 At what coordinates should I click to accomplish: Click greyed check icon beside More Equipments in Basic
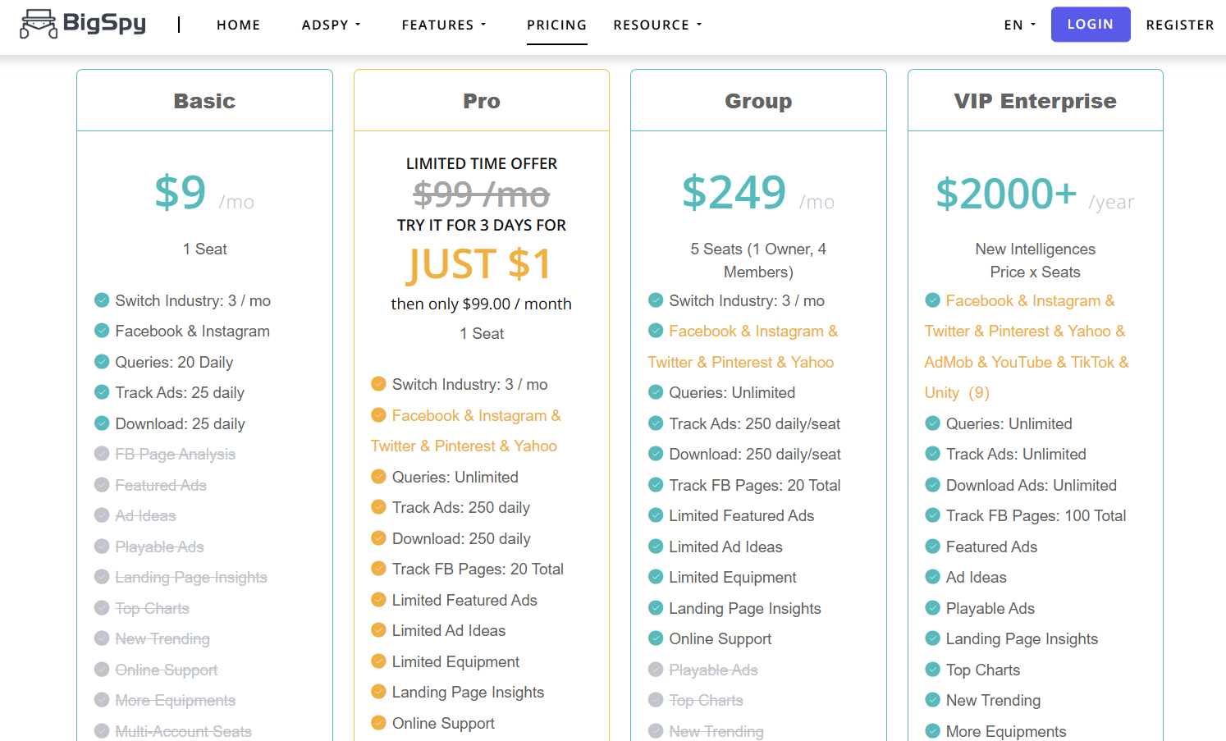pos(102,700)
